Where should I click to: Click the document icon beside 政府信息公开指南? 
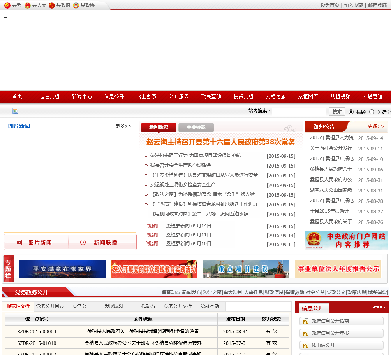(x=305, y=322)
